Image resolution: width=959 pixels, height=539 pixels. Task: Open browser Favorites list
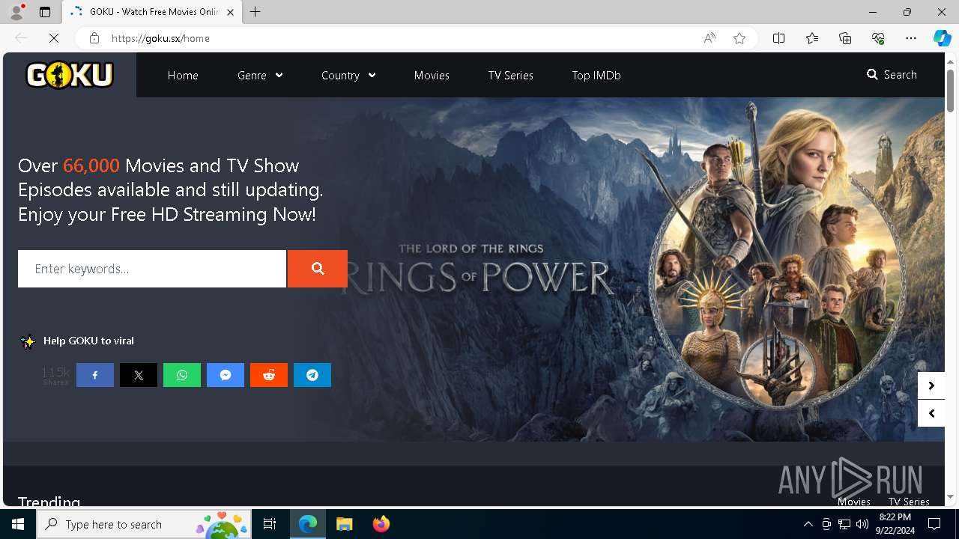click(x=812, y=38)
